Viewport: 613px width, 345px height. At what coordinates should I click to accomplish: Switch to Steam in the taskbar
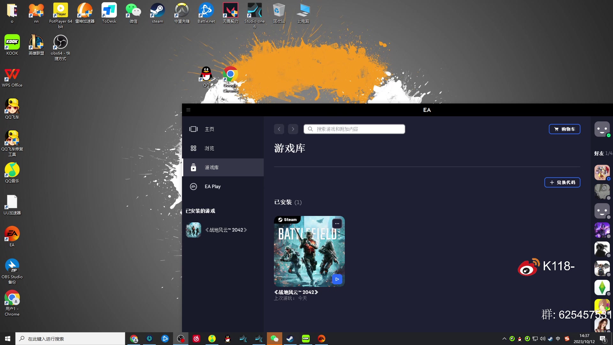pos(290,339)
